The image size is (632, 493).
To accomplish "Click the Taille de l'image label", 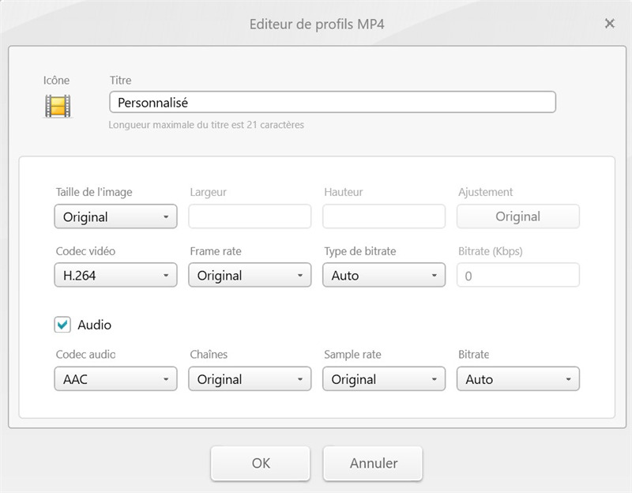I will 94,192.
